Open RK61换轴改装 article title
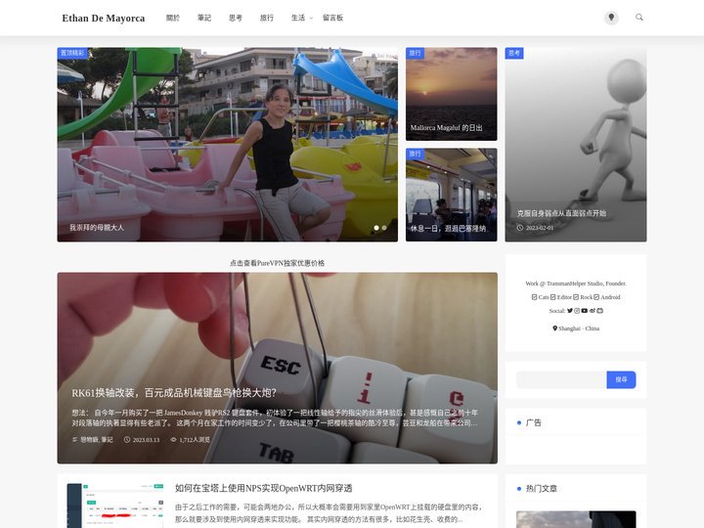Image resolution: width=704 pixels, height=528 pixels. [174, 393]
